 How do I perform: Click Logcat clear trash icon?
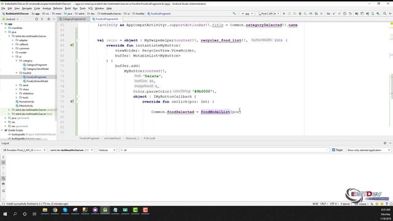tap(3, 157)
